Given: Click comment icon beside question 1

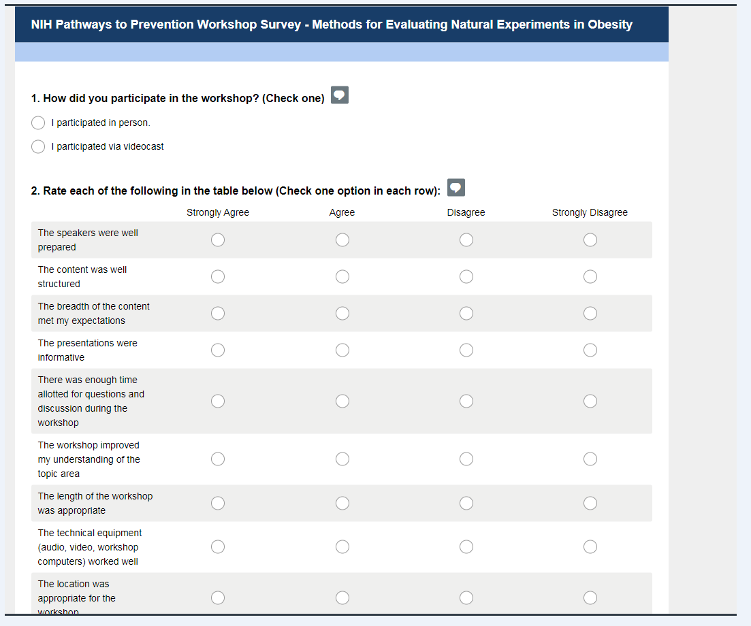Looking at the screenshot, I should point(340,95).
